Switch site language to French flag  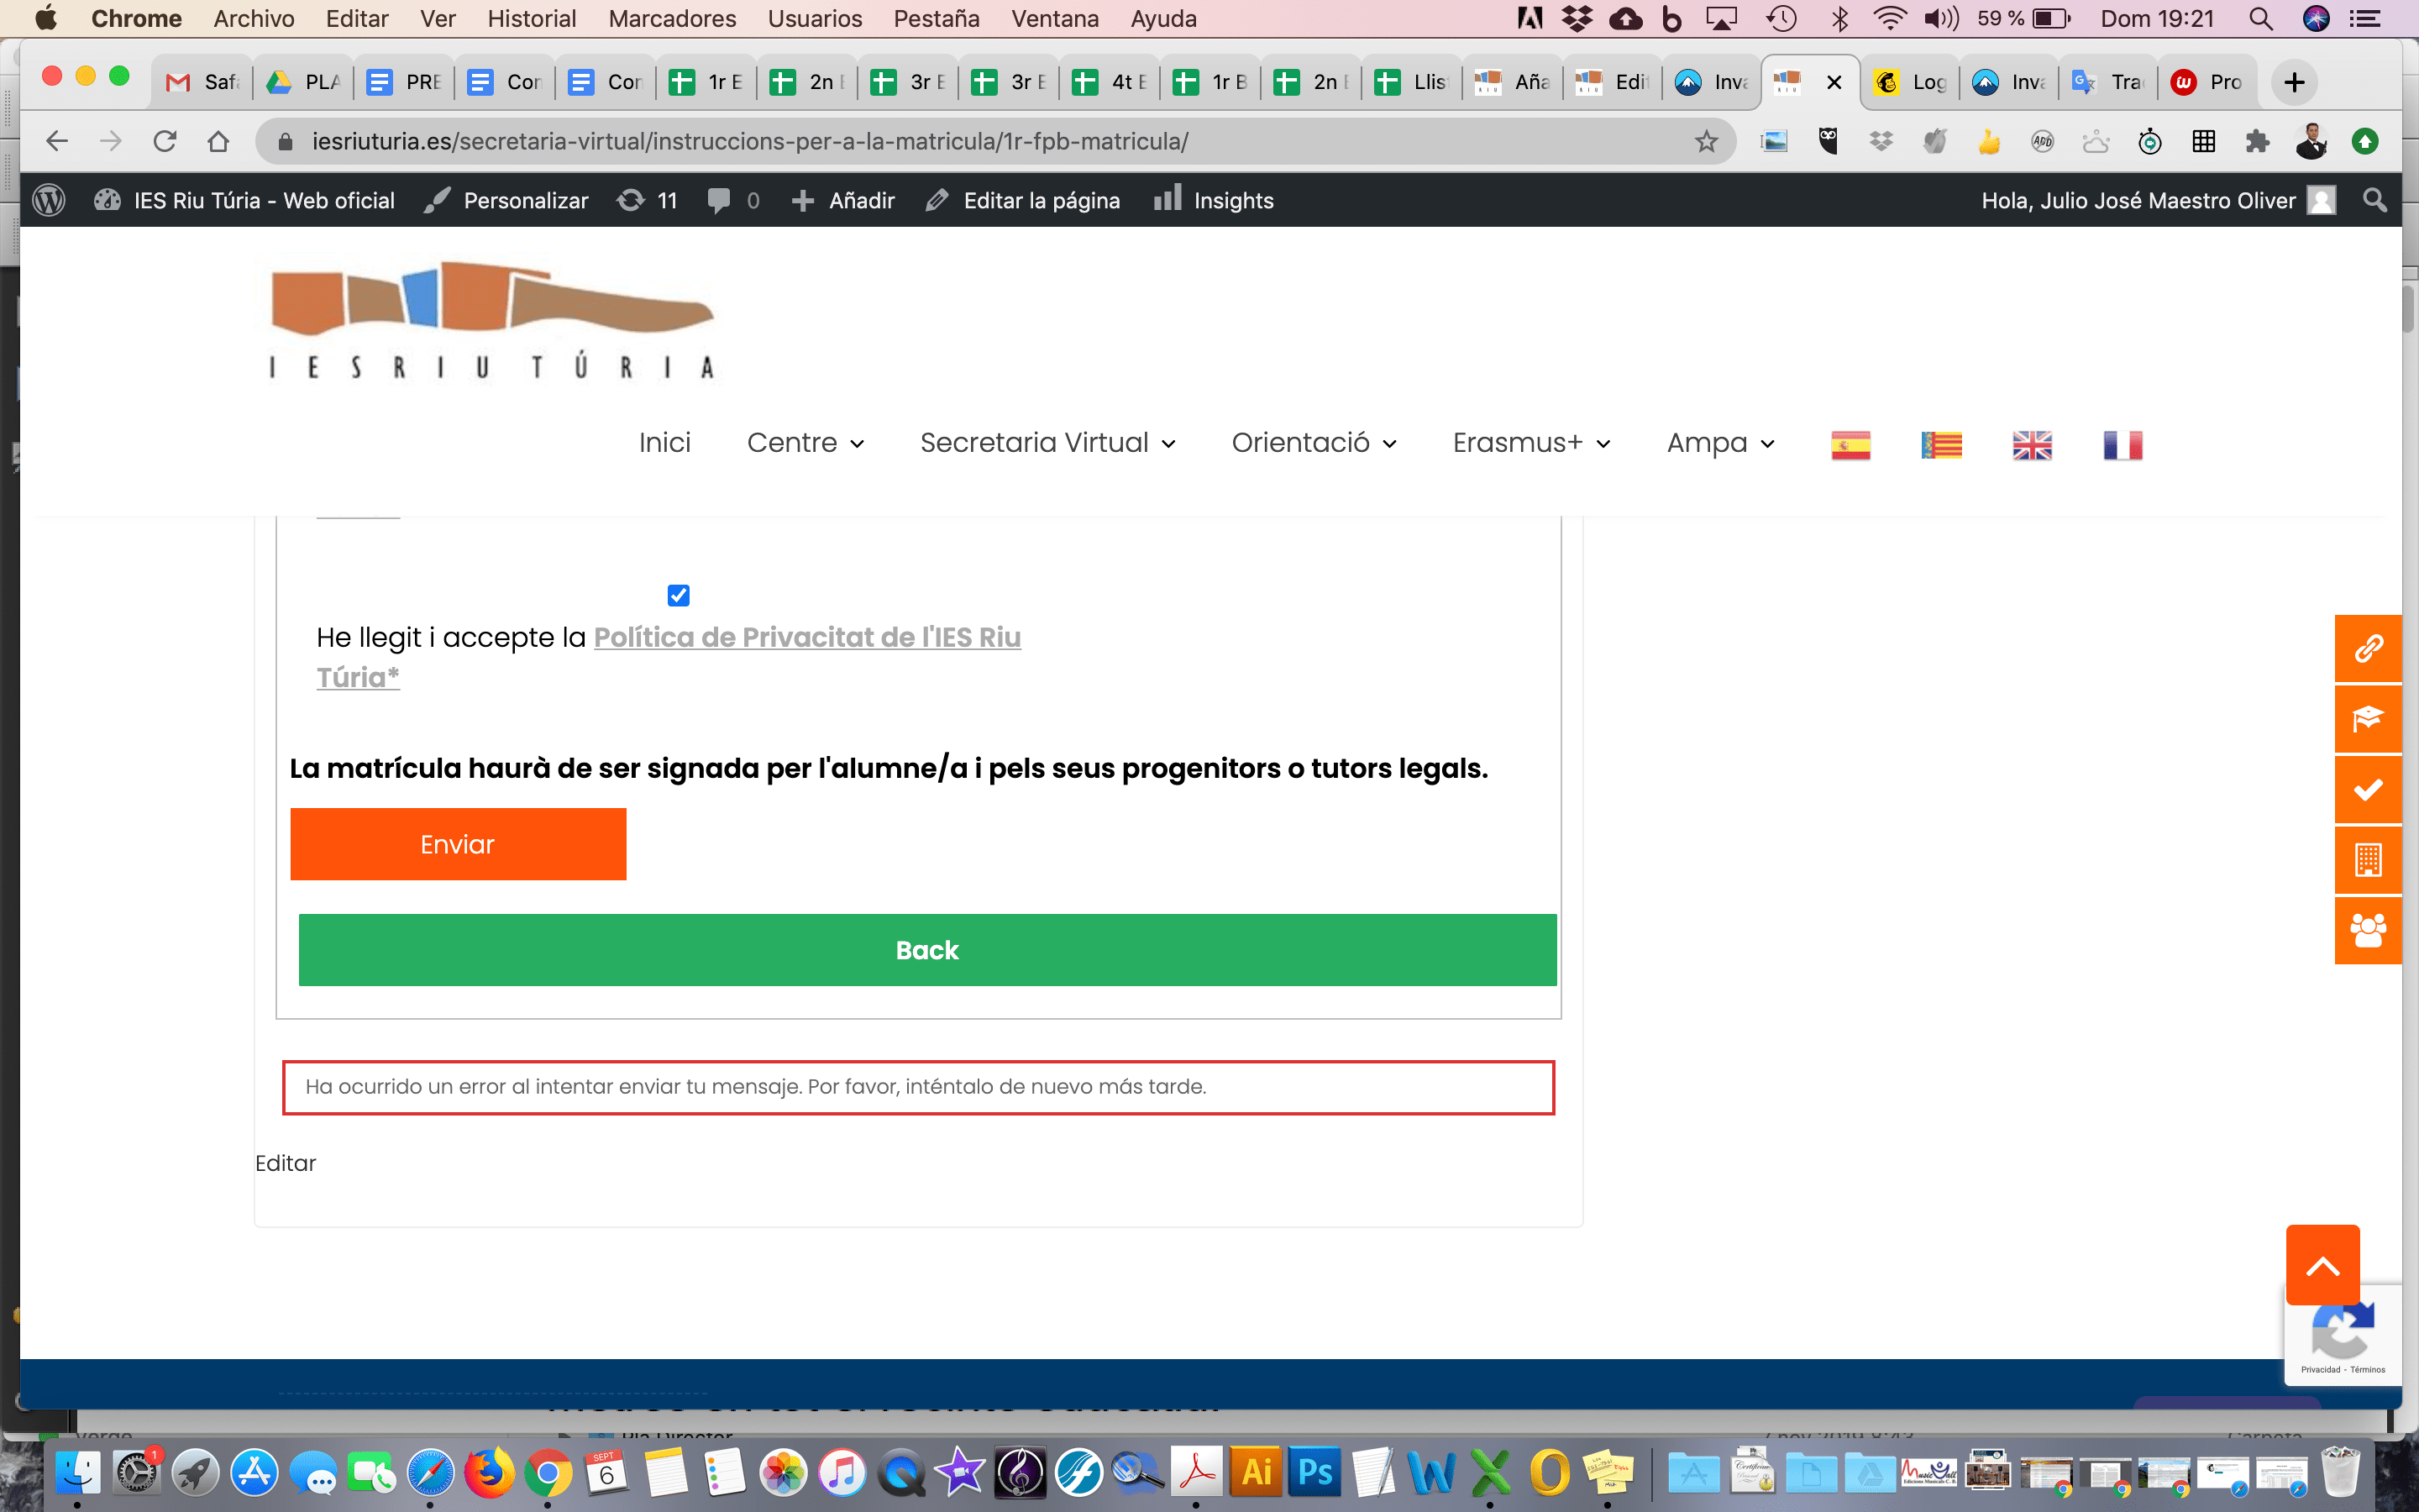2123,445
